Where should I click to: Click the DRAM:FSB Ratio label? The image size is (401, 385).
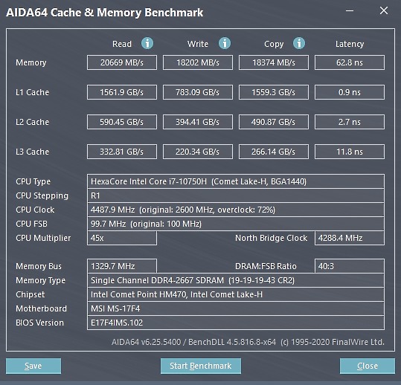pos(266,266)
